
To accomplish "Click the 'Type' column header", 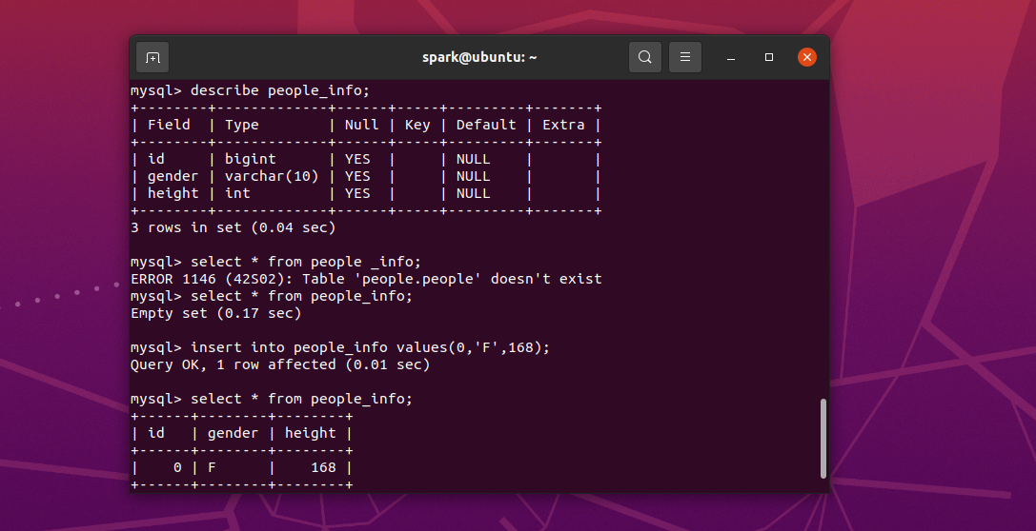I will (x=242, y=125).
